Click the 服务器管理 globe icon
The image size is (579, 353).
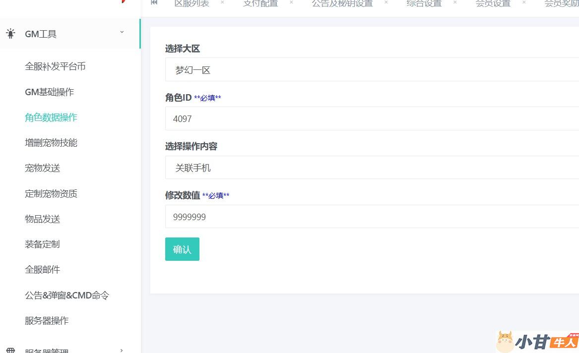coord(10,350)
